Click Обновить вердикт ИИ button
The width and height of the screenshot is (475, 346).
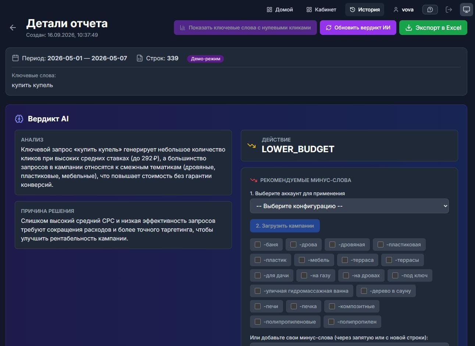tap(358, 28)
